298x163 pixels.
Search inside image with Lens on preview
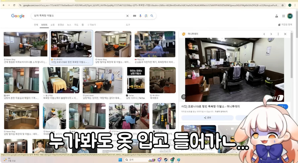coord(183,97)
